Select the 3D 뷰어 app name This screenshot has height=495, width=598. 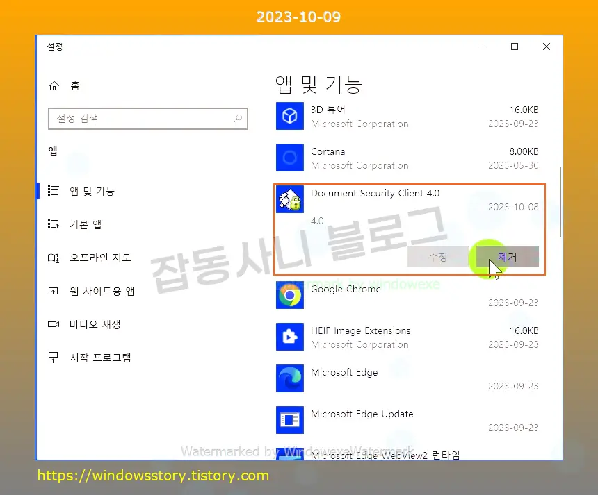coord(328,110)
